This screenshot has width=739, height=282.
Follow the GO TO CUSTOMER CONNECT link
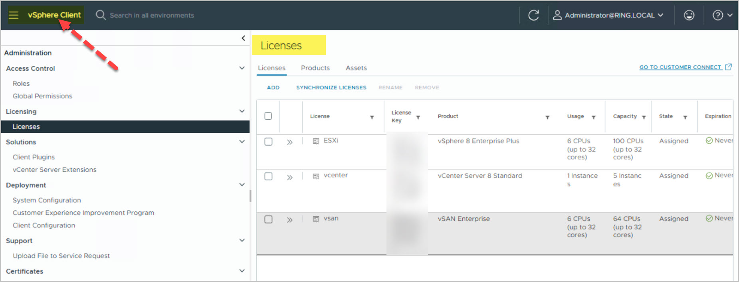[680, 67]
